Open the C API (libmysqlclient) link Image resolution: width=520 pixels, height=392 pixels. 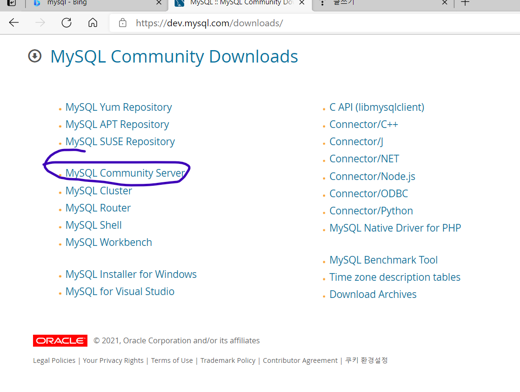[377, 107]
